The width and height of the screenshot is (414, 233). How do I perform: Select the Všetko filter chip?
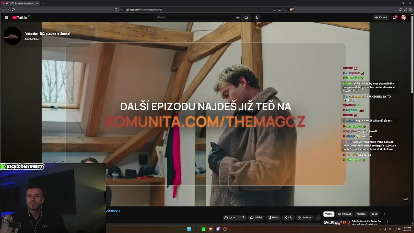(329, 214)
